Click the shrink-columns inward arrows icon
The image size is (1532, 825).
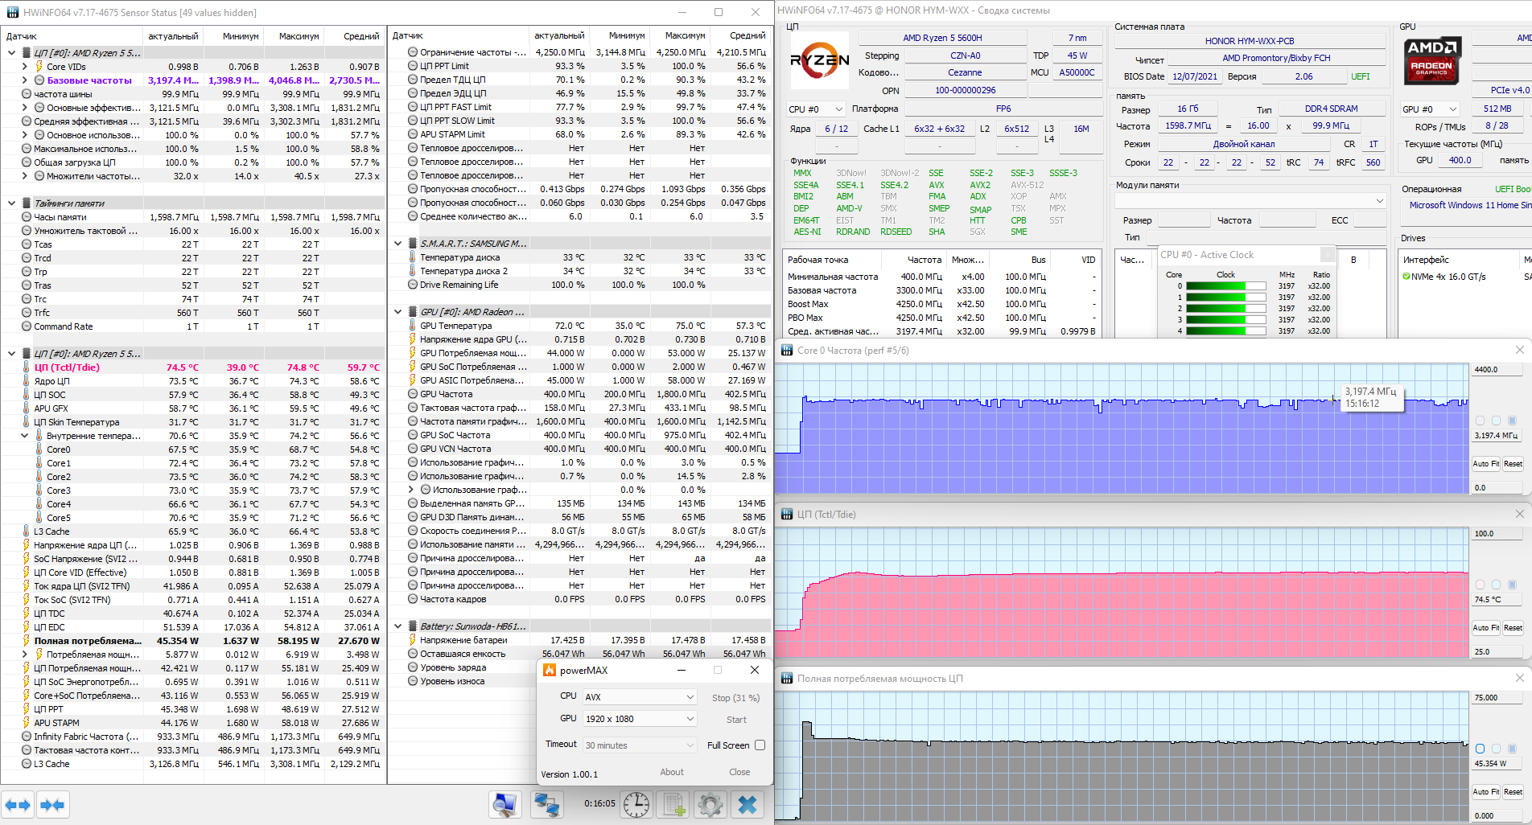(52, 805)
